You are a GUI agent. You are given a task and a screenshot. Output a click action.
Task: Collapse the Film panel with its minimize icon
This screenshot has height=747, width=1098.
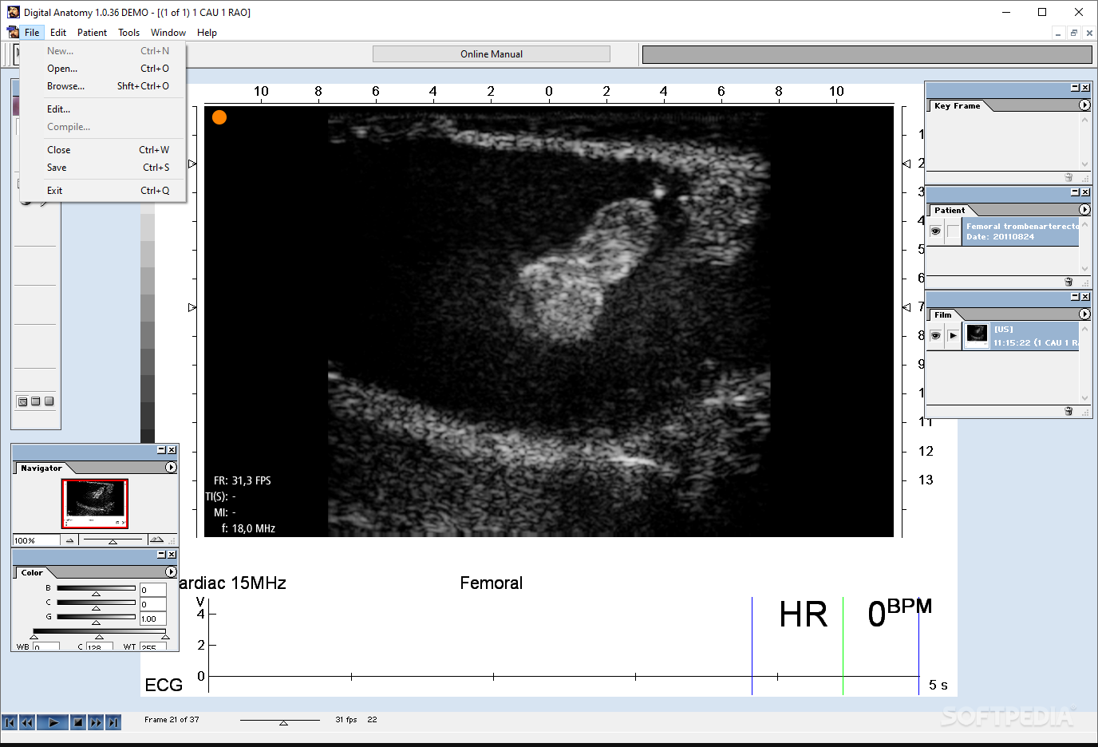pyautogui.click(x=1075, y=296)
